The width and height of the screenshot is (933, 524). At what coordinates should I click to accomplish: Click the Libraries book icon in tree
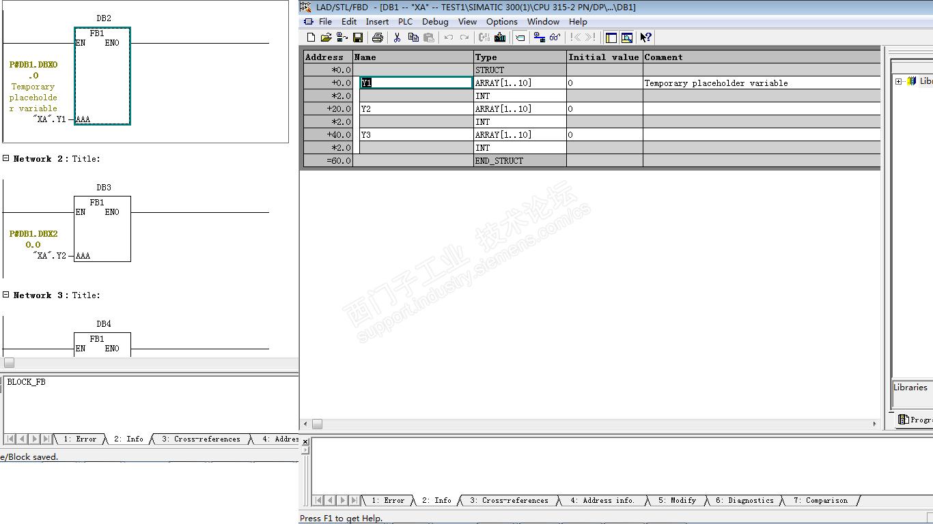coord(911,81)
